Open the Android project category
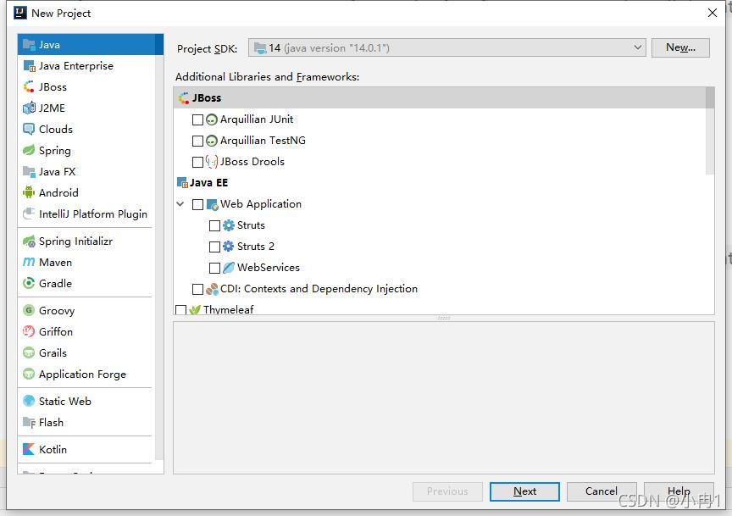Image resolution: width=732 pixels, height=516 pixels. click(57, 192)
